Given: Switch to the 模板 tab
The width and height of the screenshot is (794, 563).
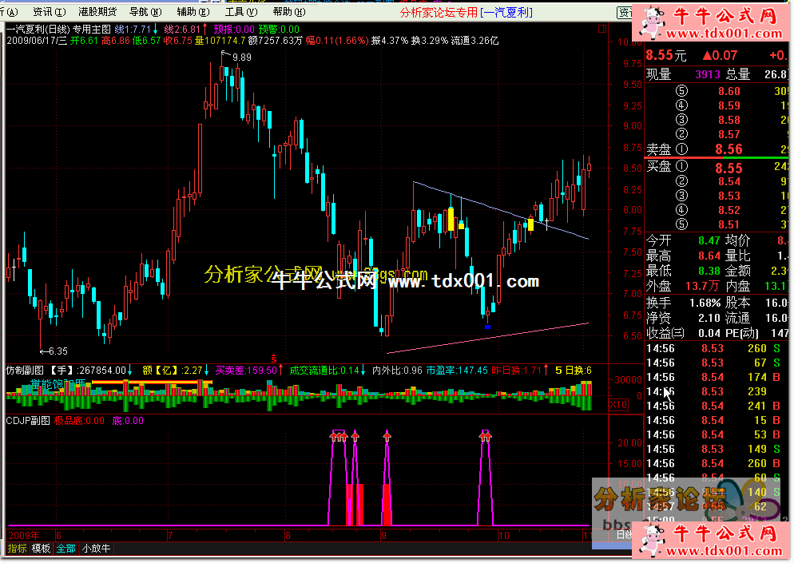Looking at the screenshot, I should (x=41, y=549).
